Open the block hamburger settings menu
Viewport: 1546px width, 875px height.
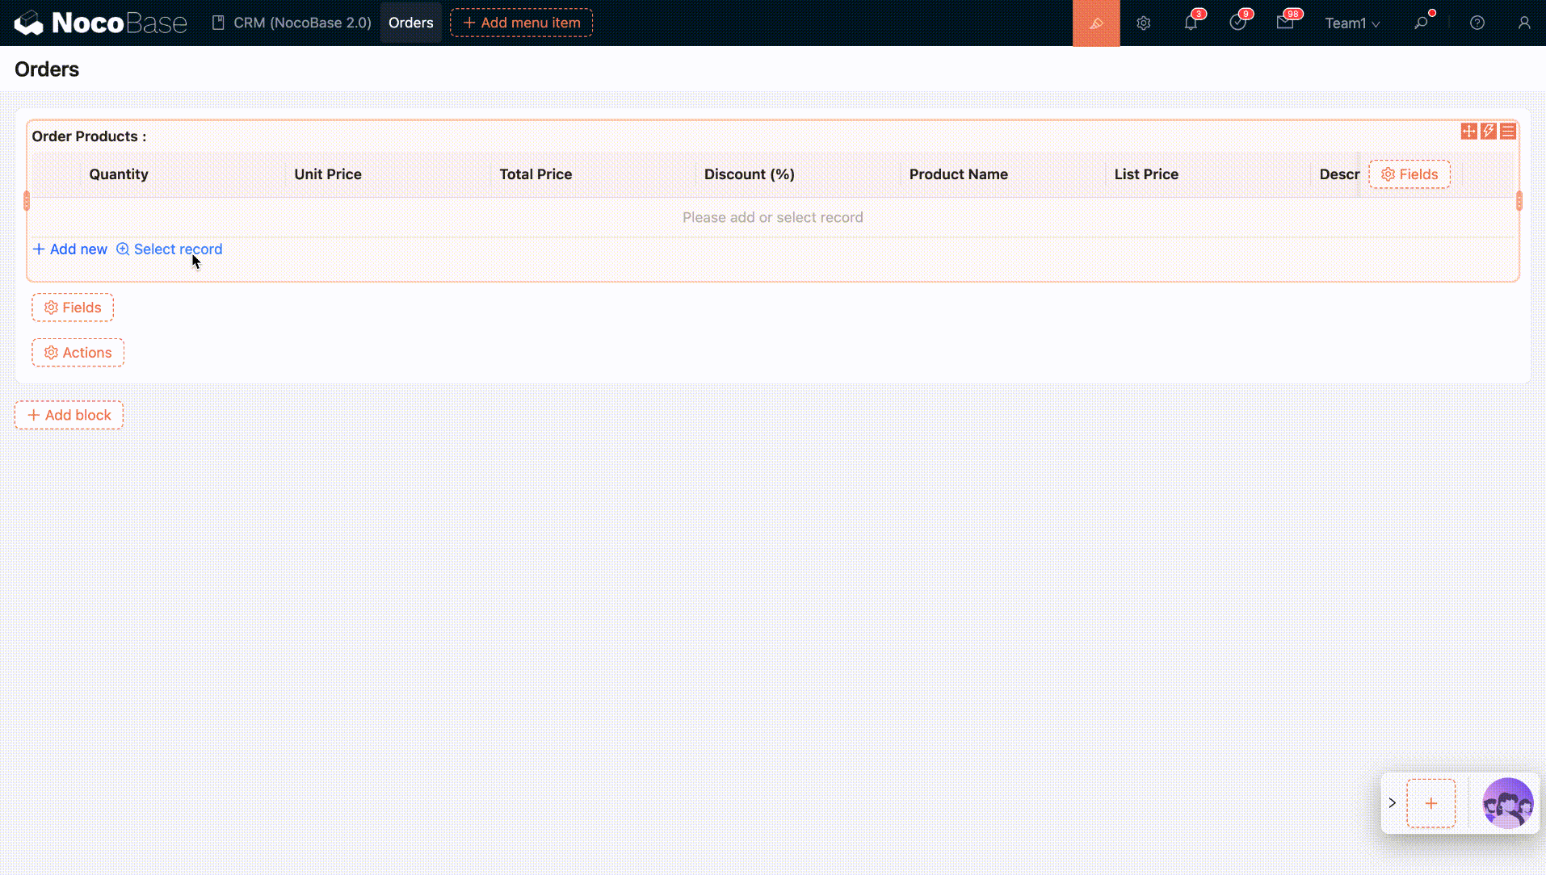[1507, 132]
